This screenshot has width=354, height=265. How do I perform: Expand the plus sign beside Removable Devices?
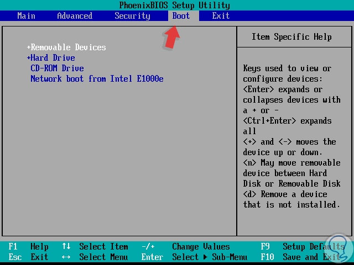28,47
